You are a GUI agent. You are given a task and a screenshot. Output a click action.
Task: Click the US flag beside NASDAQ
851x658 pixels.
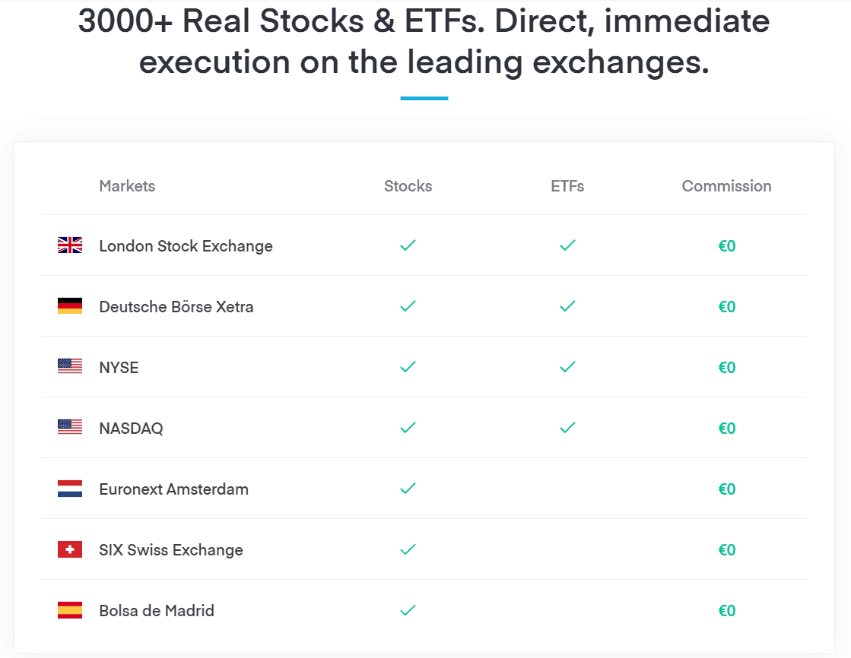pos(70,427)
